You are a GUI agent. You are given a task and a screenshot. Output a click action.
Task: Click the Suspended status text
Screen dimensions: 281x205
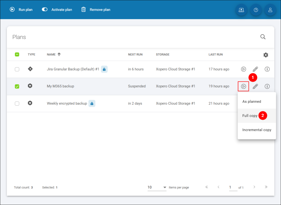pyautogui.click(x=137, y=86)
